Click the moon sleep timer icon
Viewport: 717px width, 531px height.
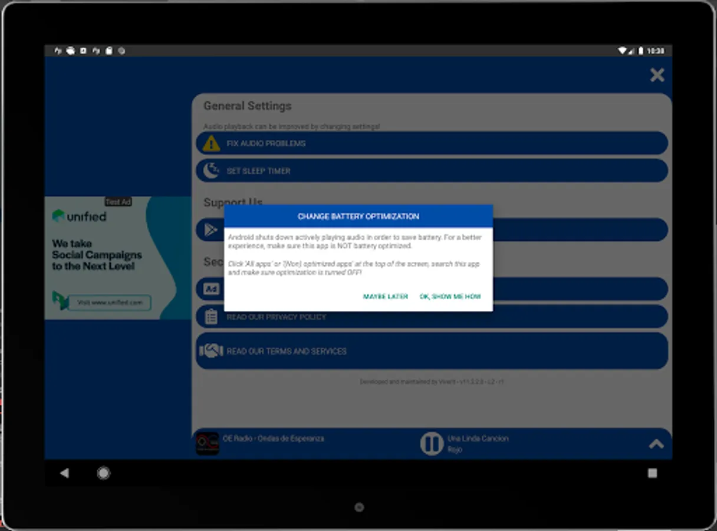[211, 171]
